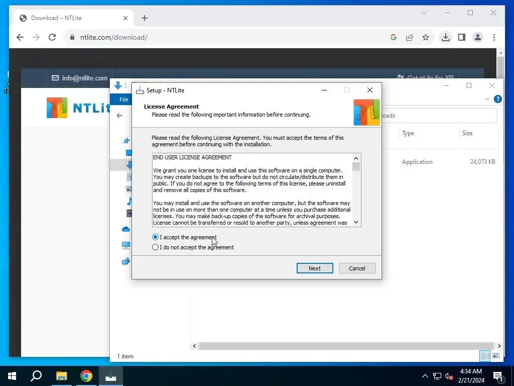Viewport: 514px width, 386px height.
Task: Switch Explorer to large icons view
Action: [496, 356]
